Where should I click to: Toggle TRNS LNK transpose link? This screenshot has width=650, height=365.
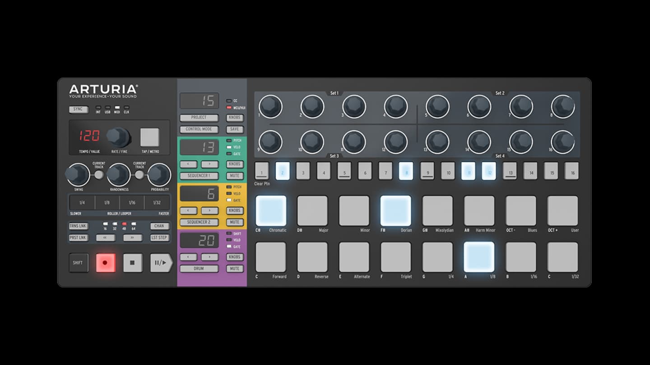pos(79,226)
